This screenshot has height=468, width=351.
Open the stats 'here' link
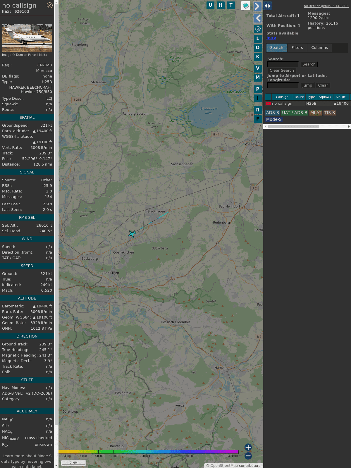(271, 38)
